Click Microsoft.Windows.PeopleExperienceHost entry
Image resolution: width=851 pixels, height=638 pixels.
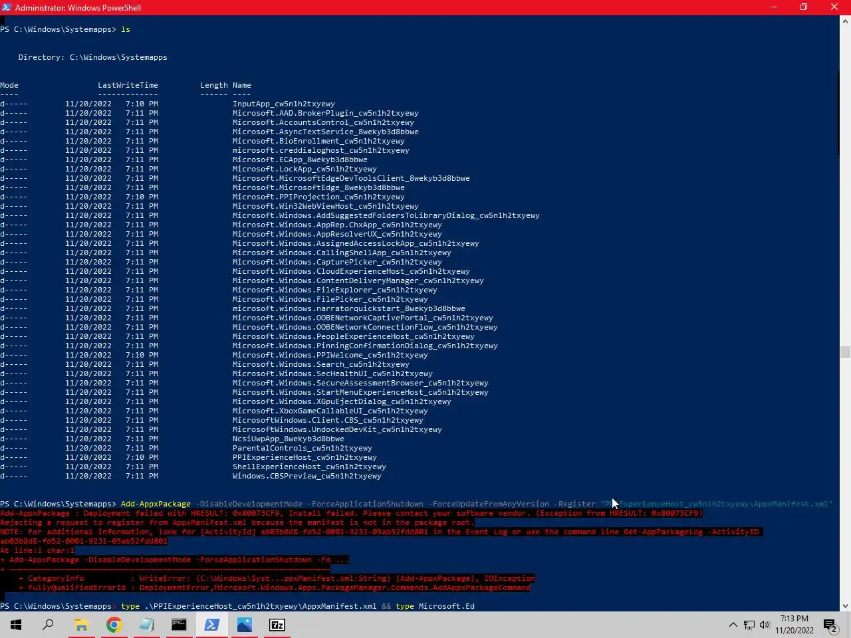(x=354, y=336)
